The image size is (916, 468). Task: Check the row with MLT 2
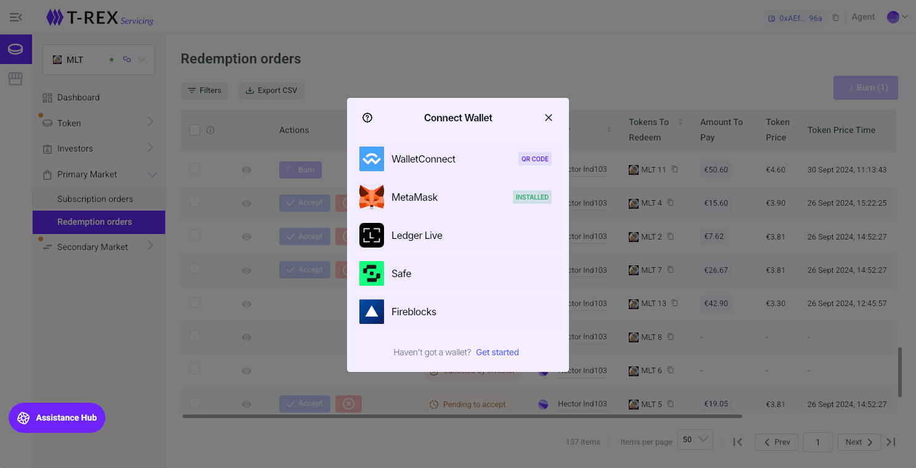(195, 235)
